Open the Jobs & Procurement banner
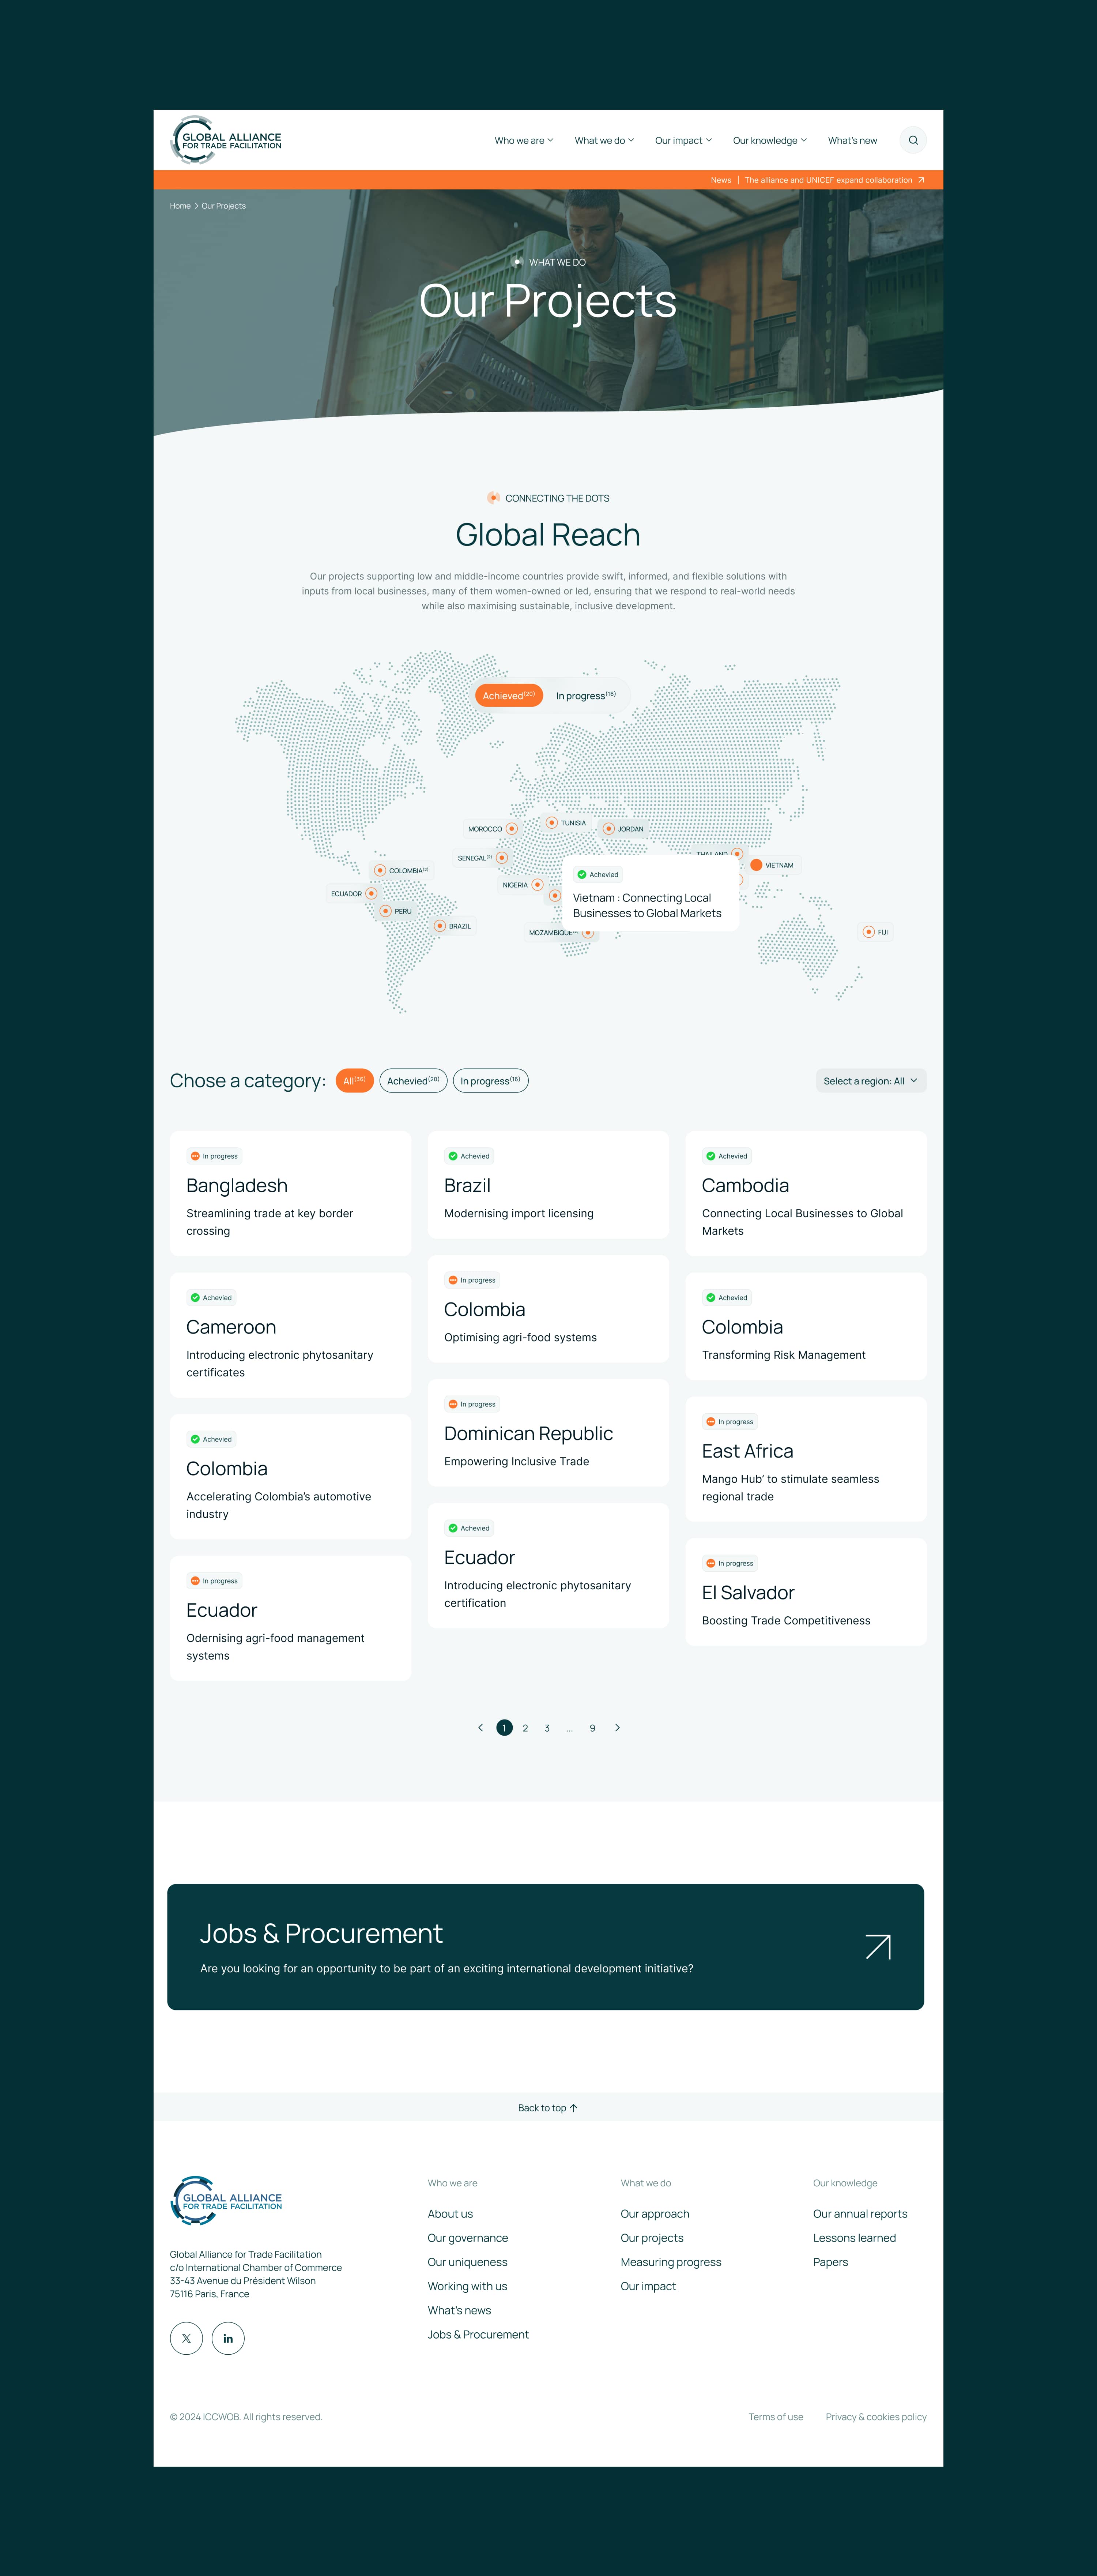The image size is (1097, 2576). point(546,1947)
